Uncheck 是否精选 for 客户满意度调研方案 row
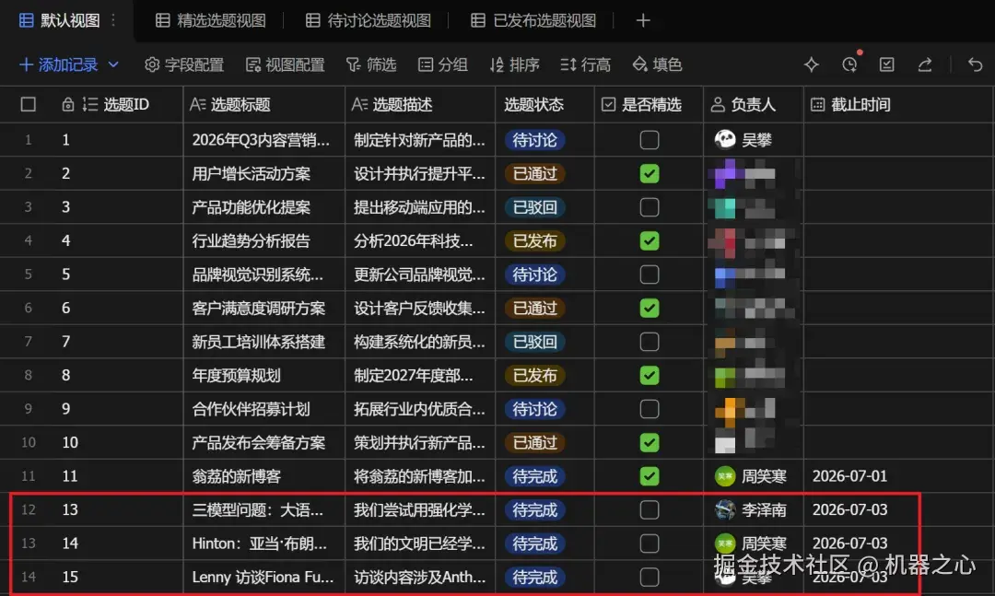Screen dimensions: 995x596 [650, 308]
